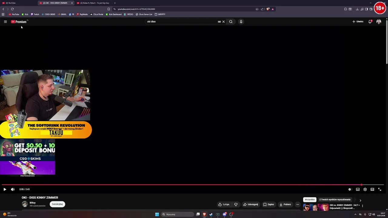The height and width of the screenshot is (218, 388).
Task: Open CSGO-SKINS bookmark
Action: coord(48,14)
